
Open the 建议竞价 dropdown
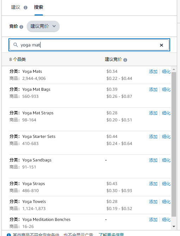(x=43, y=26)
